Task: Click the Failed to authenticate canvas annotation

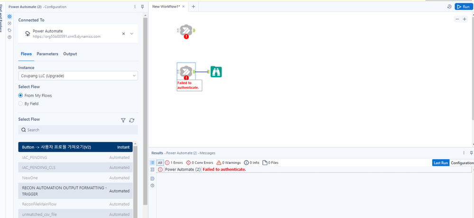Action: click(189, 85)
